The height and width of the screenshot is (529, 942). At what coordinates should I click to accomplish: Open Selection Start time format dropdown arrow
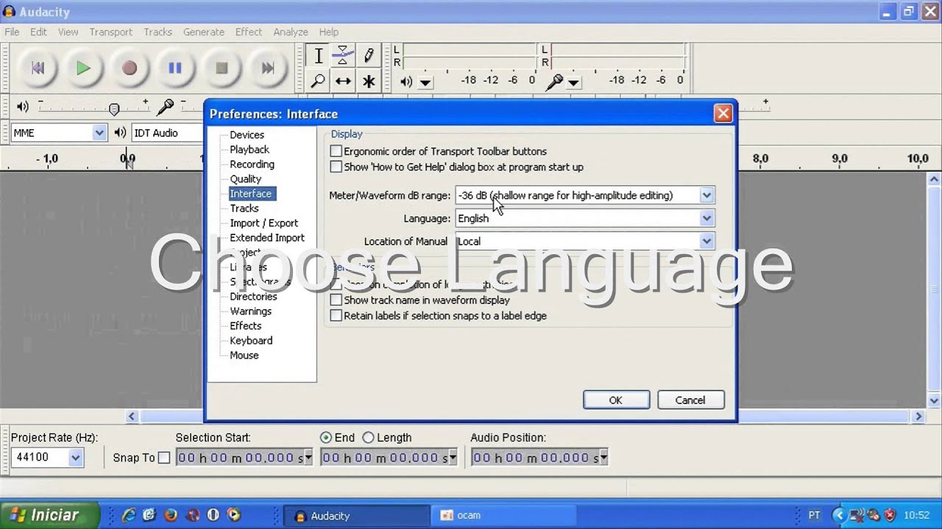(x=308, y=458)
